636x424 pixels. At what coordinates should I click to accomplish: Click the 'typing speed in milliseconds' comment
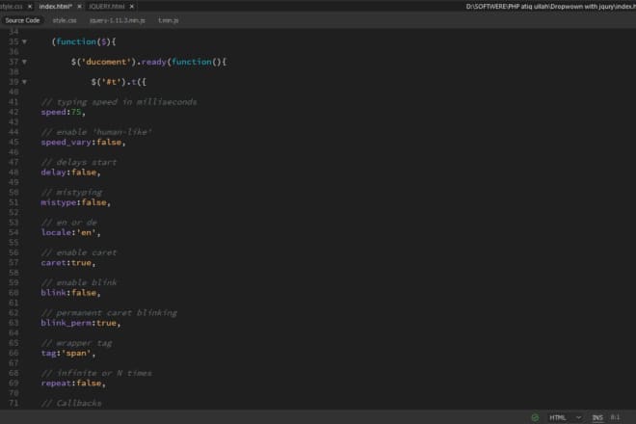click(x=119, y=102)
